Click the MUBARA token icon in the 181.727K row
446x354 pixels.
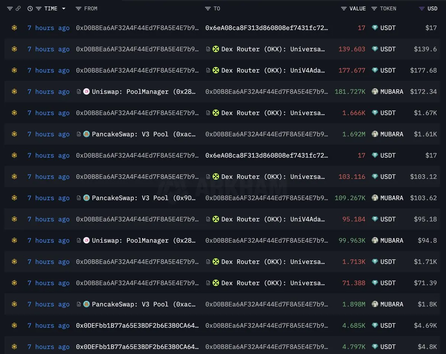375,91
